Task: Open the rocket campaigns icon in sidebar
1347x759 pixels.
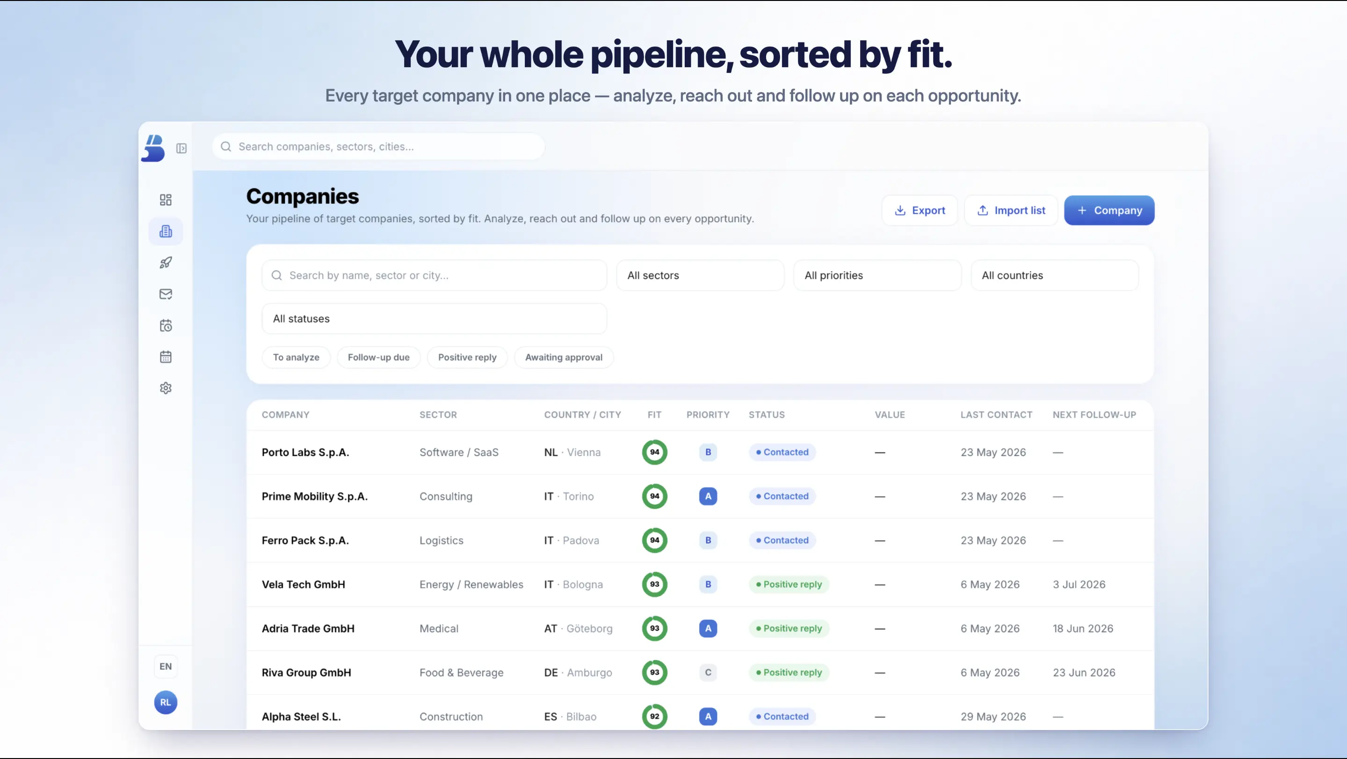Action: [x=166, y=263]
